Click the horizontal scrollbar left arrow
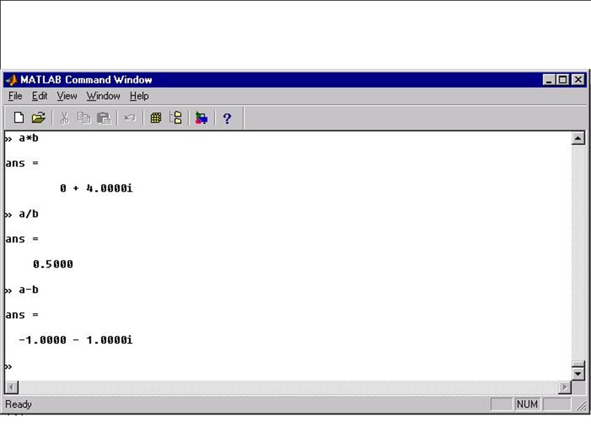Viewport: 591px width, 443px height. (x=12, y=387)
